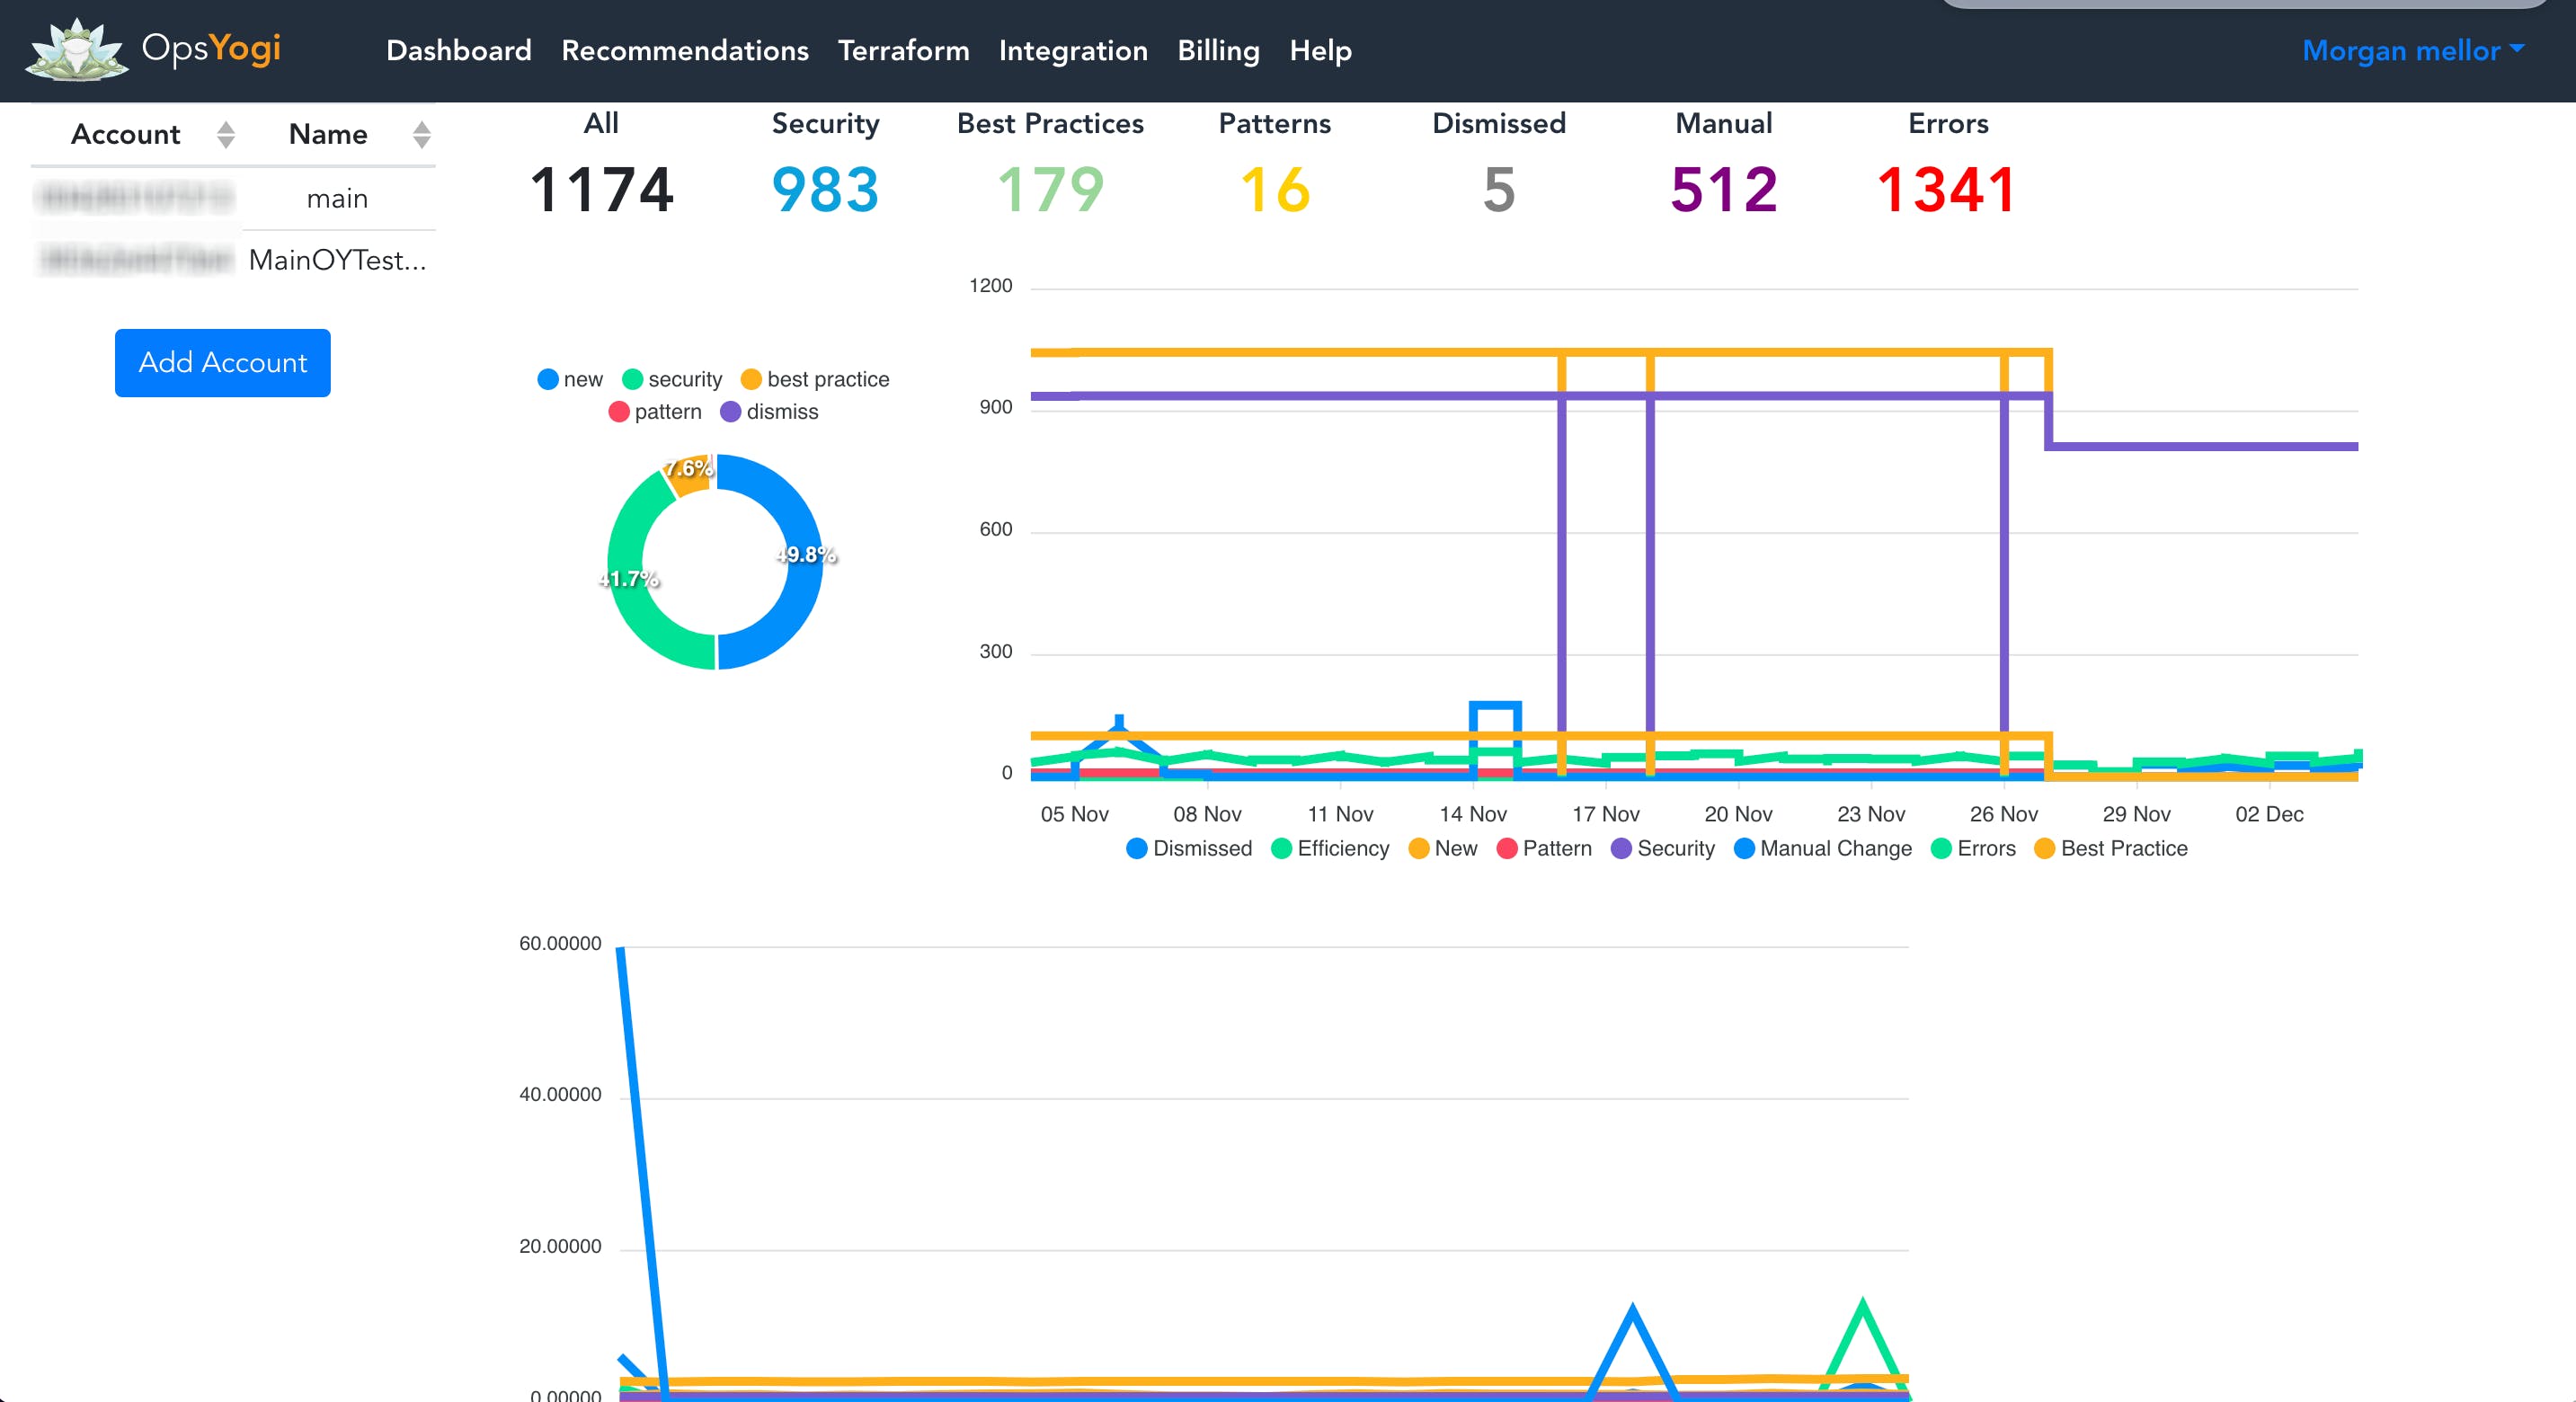Select the MainOYTest account row

click(x=336, y=260)
